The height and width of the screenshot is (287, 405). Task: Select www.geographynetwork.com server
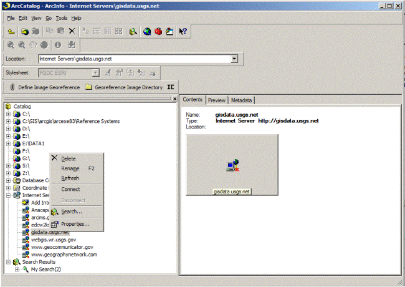[64, 255]
